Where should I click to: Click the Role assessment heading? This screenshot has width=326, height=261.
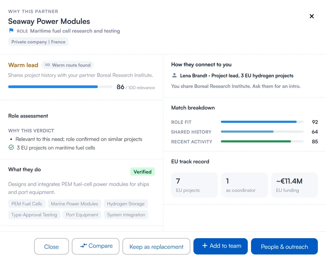pyautogui.click(x=28, y=116)
